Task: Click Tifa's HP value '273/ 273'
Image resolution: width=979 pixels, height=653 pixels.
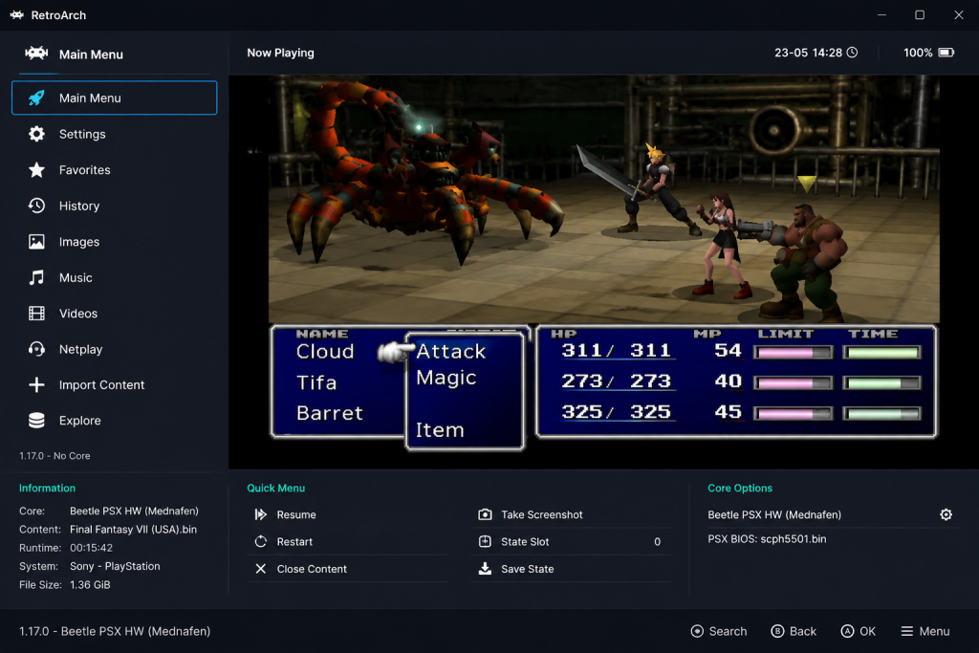Action: click(x=616, y=381)
